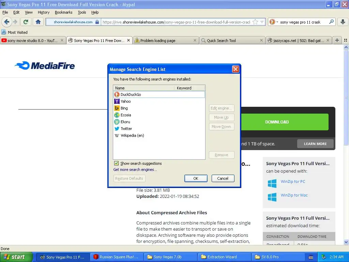The image size is (349, 262).
Task: Click the Move Up button
Action: 222,117
